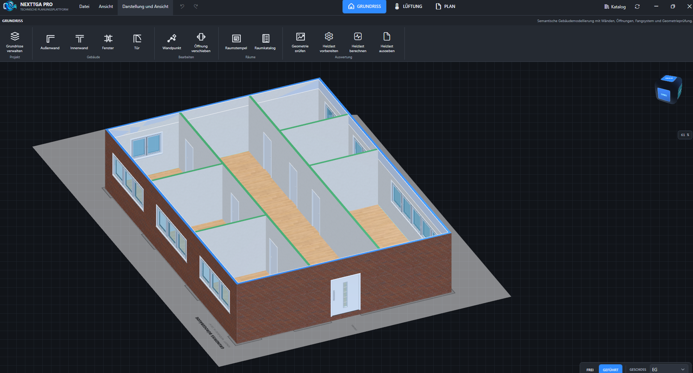This screenshot has width=693, height=373.
Task: Switch to LÜFTUNG workspace
Action: tap(408, 7)
